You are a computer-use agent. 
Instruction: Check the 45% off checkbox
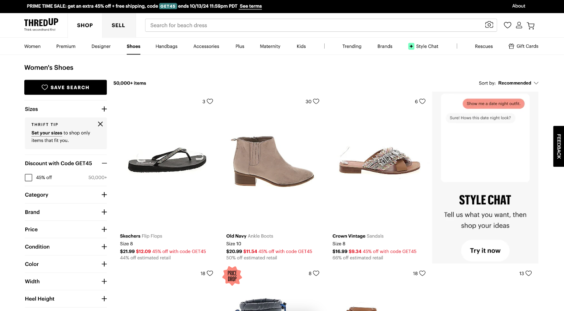pos(29,178)
